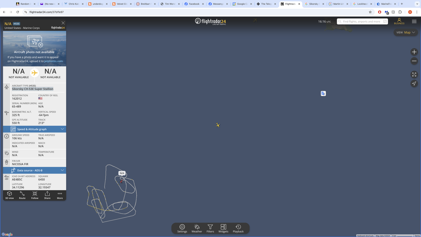Click the N/A callsign label on map
Screen dimensions: 421x237
pos(122,173)
